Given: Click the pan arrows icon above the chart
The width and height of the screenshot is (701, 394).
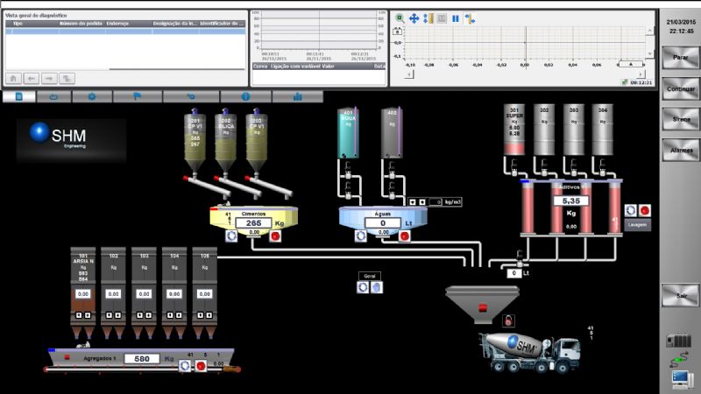Looking at the screenshot, I should (413, 18).
